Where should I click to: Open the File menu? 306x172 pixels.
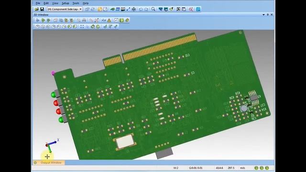[x=38, y=3]
